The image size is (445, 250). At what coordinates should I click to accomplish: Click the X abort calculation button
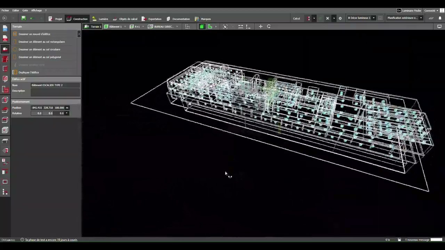coord(327,18)
